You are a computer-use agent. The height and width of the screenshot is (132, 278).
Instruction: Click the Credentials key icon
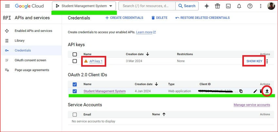[x=7, y=51]
